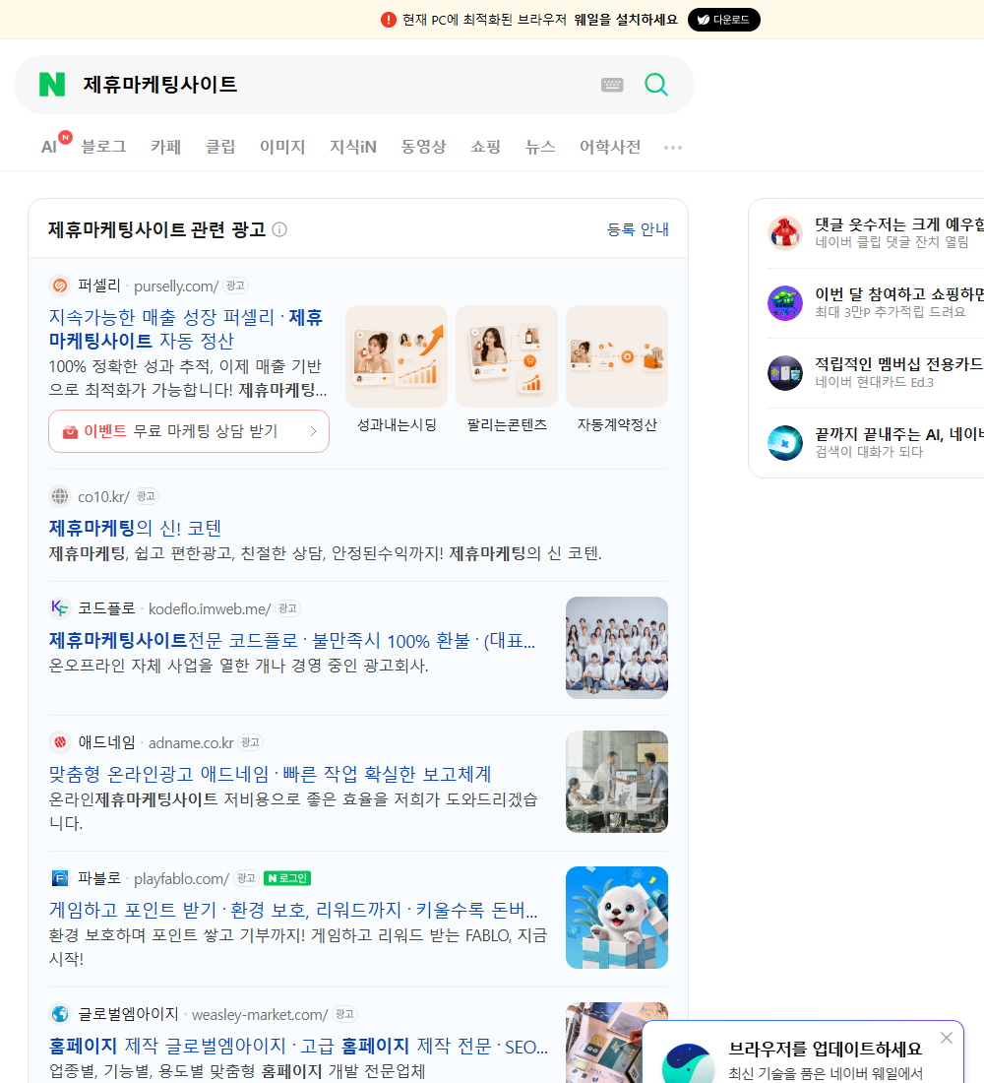Image resolution: width=984 pixels, height=1083 pixels.
Task: Switch to the 지식iN tab
Action: (353, 147)
